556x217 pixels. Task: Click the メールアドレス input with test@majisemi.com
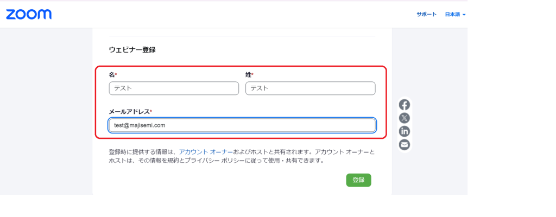[242, 125]
